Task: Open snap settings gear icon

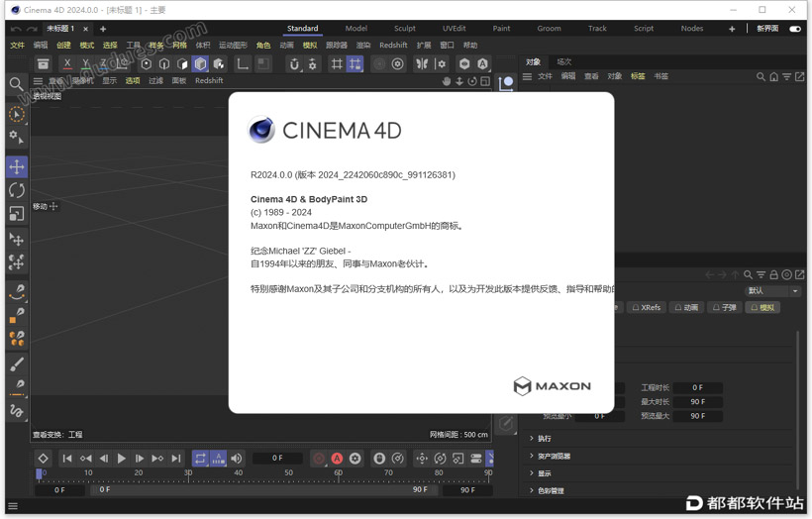Action: 312,64
